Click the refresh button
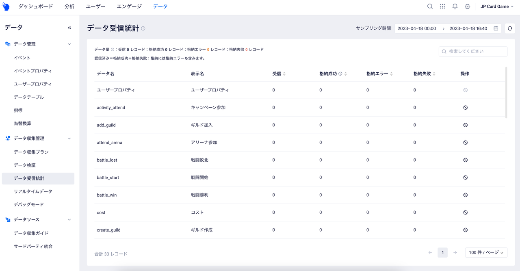Viewport: 520px width, 271px height. click(510, 28)
